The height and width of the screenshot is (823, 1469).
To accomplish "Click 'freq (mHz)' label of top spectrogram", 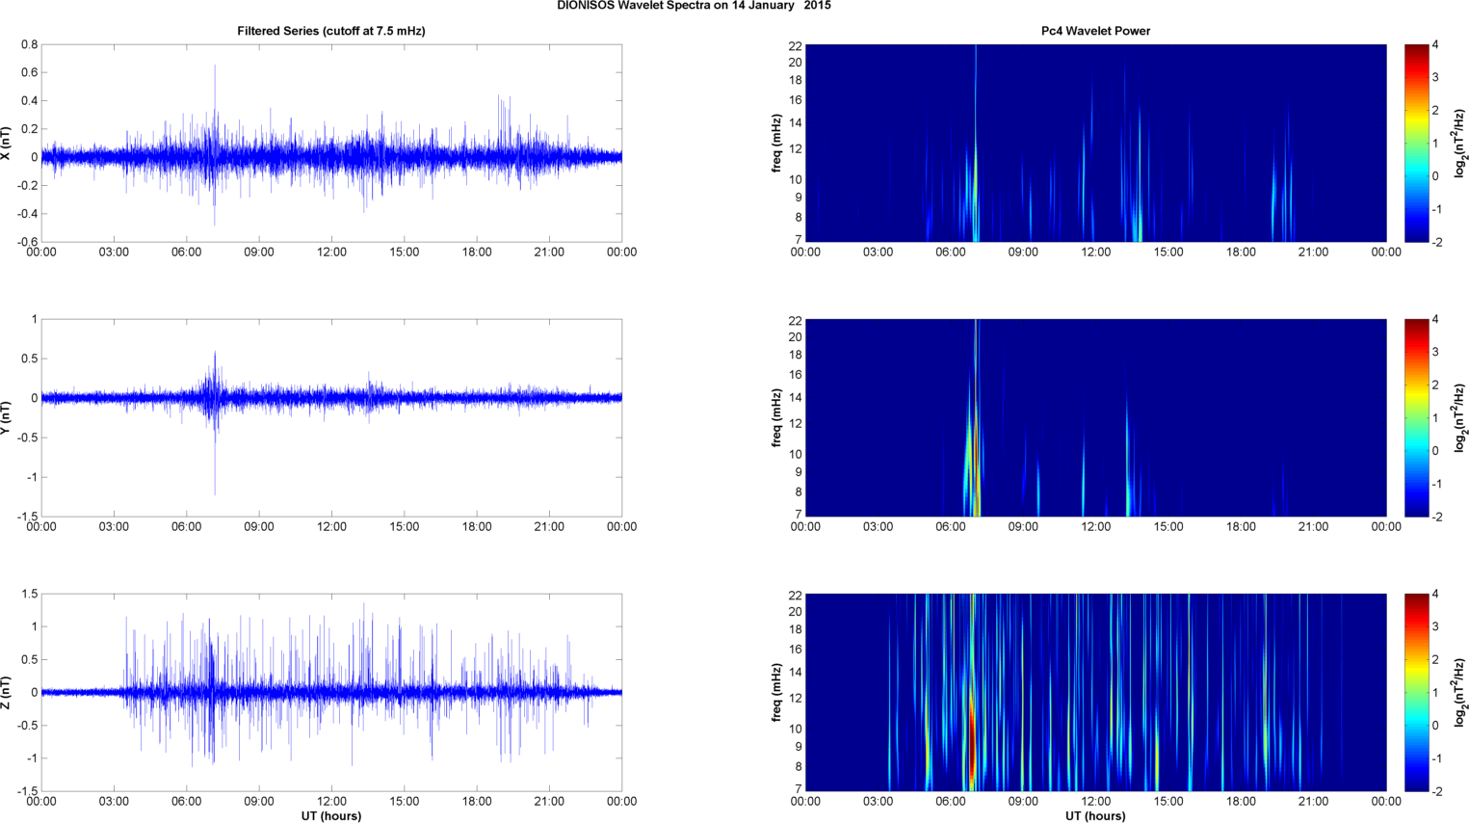I will click(776, 143).
